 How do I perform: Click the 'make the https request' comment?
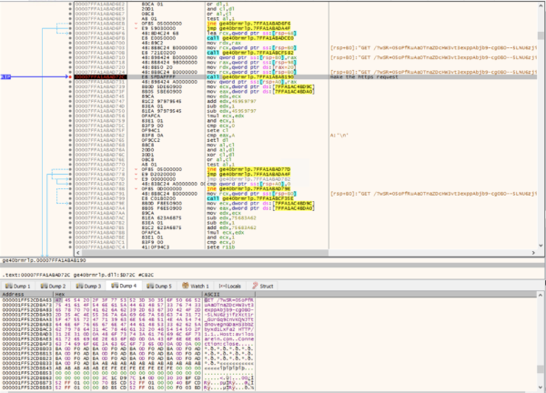(x=364, y=77)
